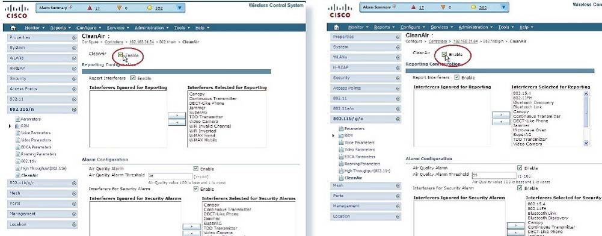Go to Home icon in 802.11b/g/n window

(337, 27)
